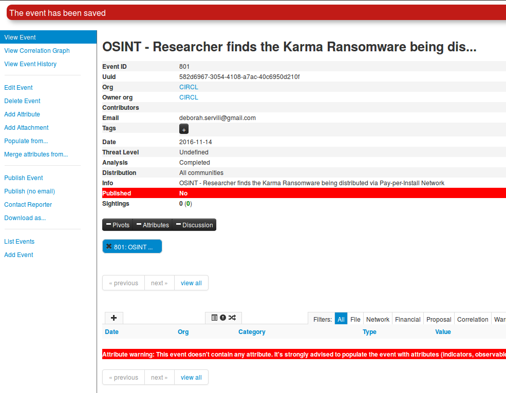Open Merge attributes from... dialog
This screenshot has height=393, width=506.
pos(36,154)
